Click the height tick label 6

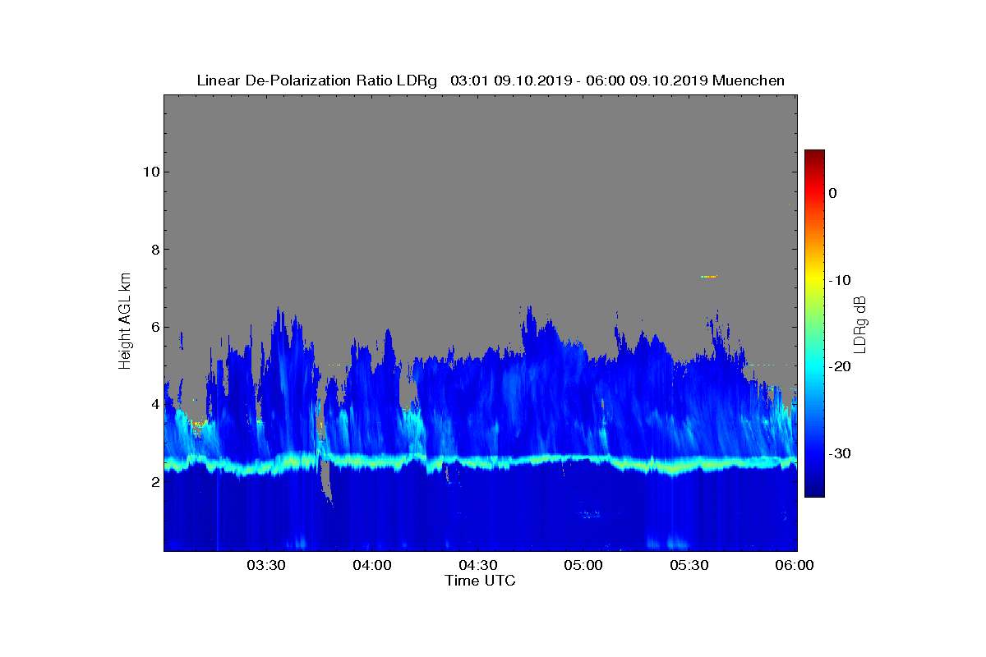click(154, 327)
